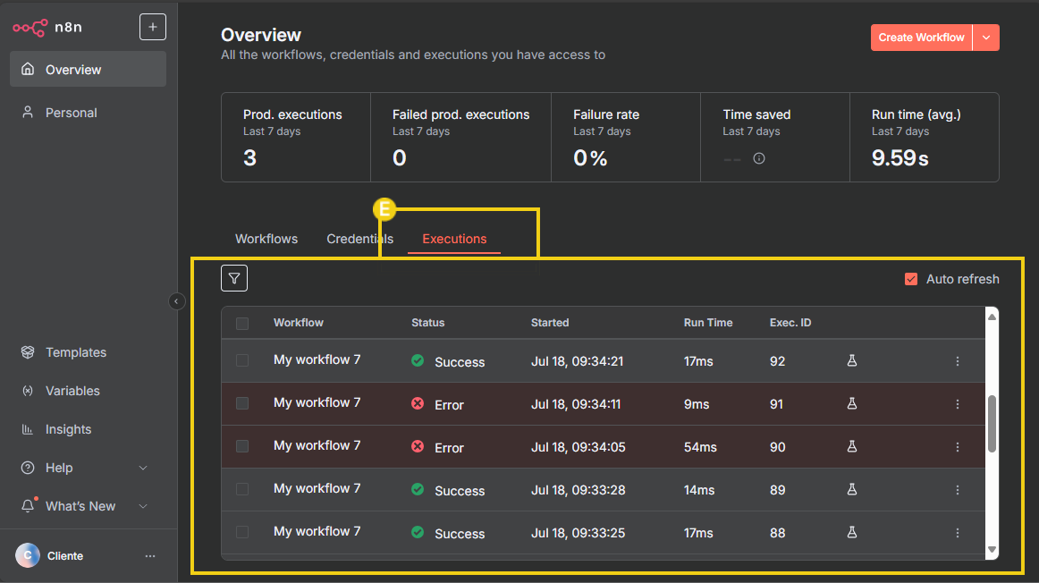Click the Failure rate stat card
The image size is (1039, 583).
click(x=626, y=137)
